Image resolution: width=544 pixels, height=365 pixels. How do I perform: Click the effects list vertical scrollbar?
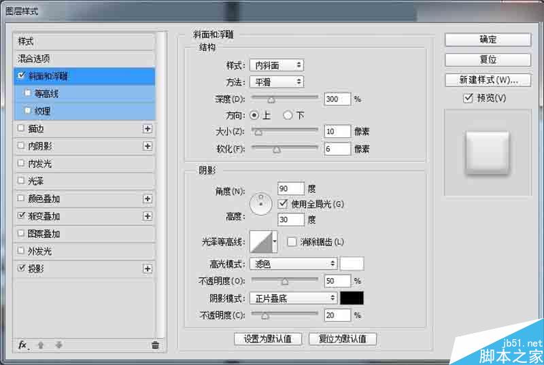160,186
